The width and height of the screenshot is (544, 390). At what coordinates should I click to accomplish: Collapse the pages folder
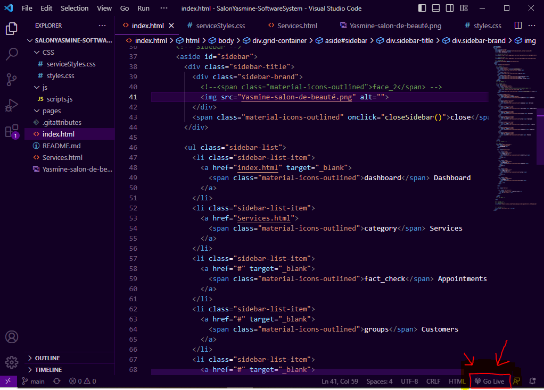pyautogui.click(x=69, y=111)
